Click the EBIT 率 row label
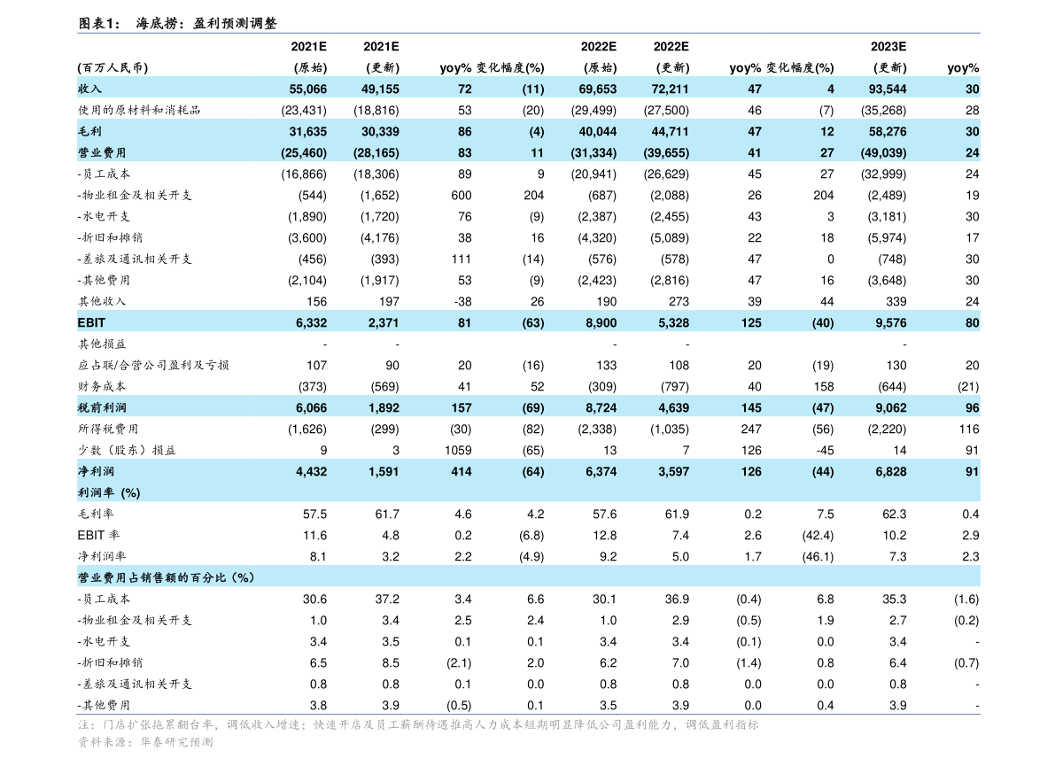This screenshot has height=766, width=1055. tap(98, 536)
